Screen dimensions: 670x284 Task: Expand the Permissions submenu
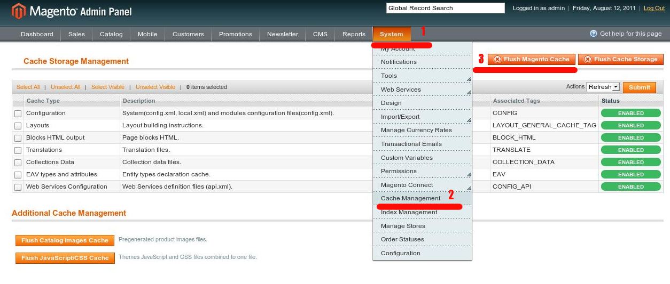click(422, 171)
